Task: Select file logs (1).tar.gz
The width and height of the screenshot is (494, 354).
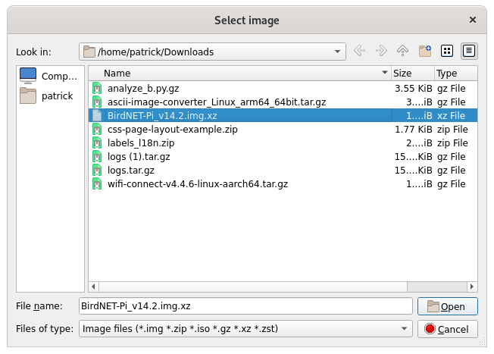Action: [x=139, y=156]
